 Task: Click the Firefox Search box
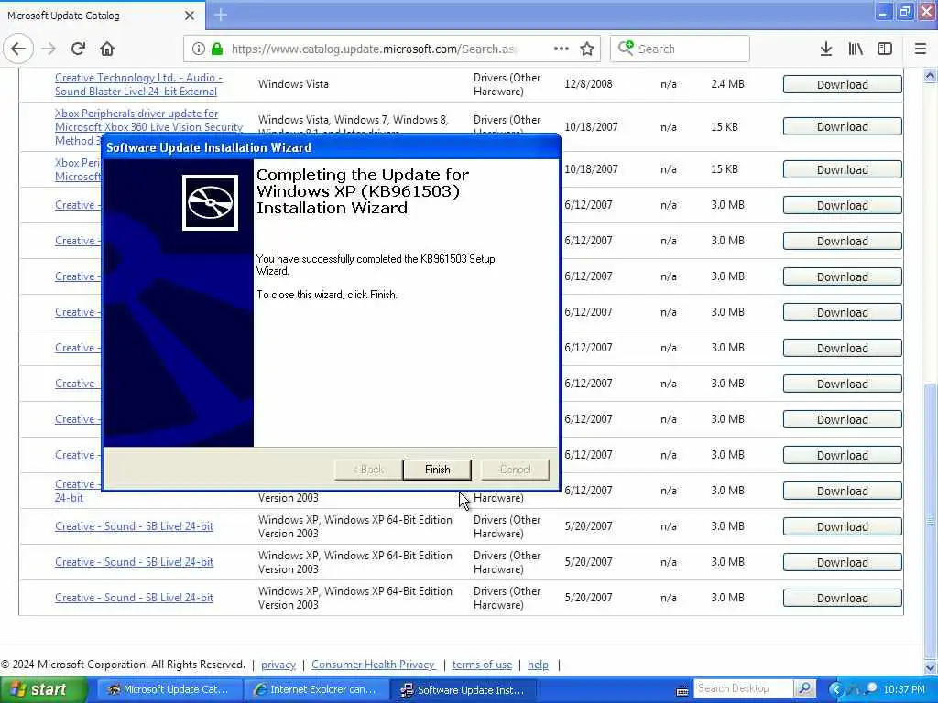679,49
